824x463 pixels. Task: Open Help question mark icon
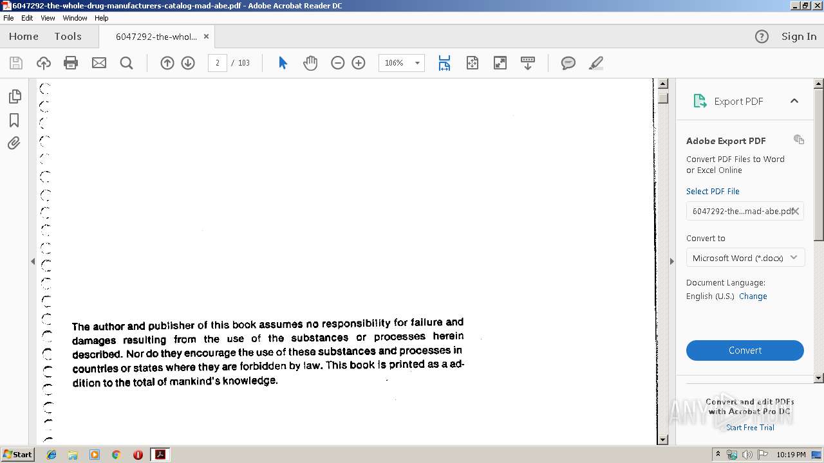(762, 37)
